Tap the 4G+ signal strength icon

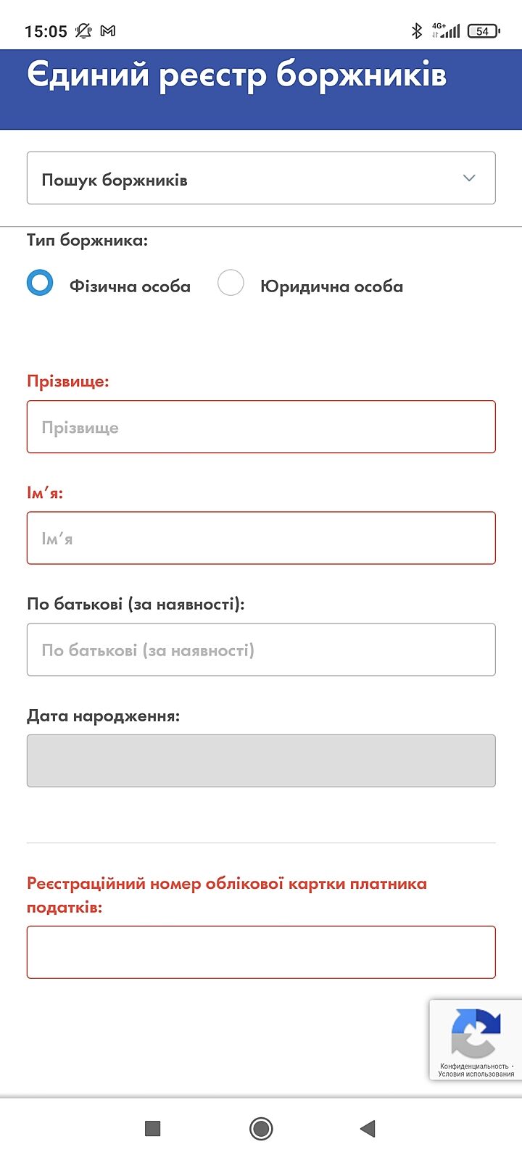click(x=445, y=30)
